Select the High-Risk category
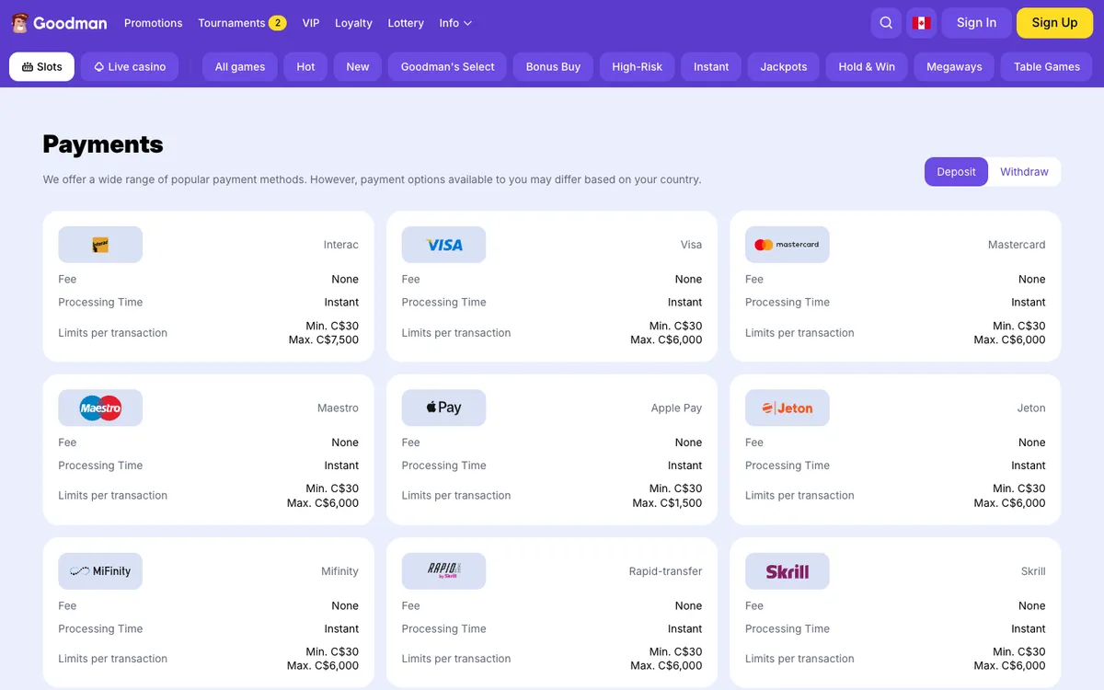Viewport: 1104px width, 690px height. click(638, 66)
